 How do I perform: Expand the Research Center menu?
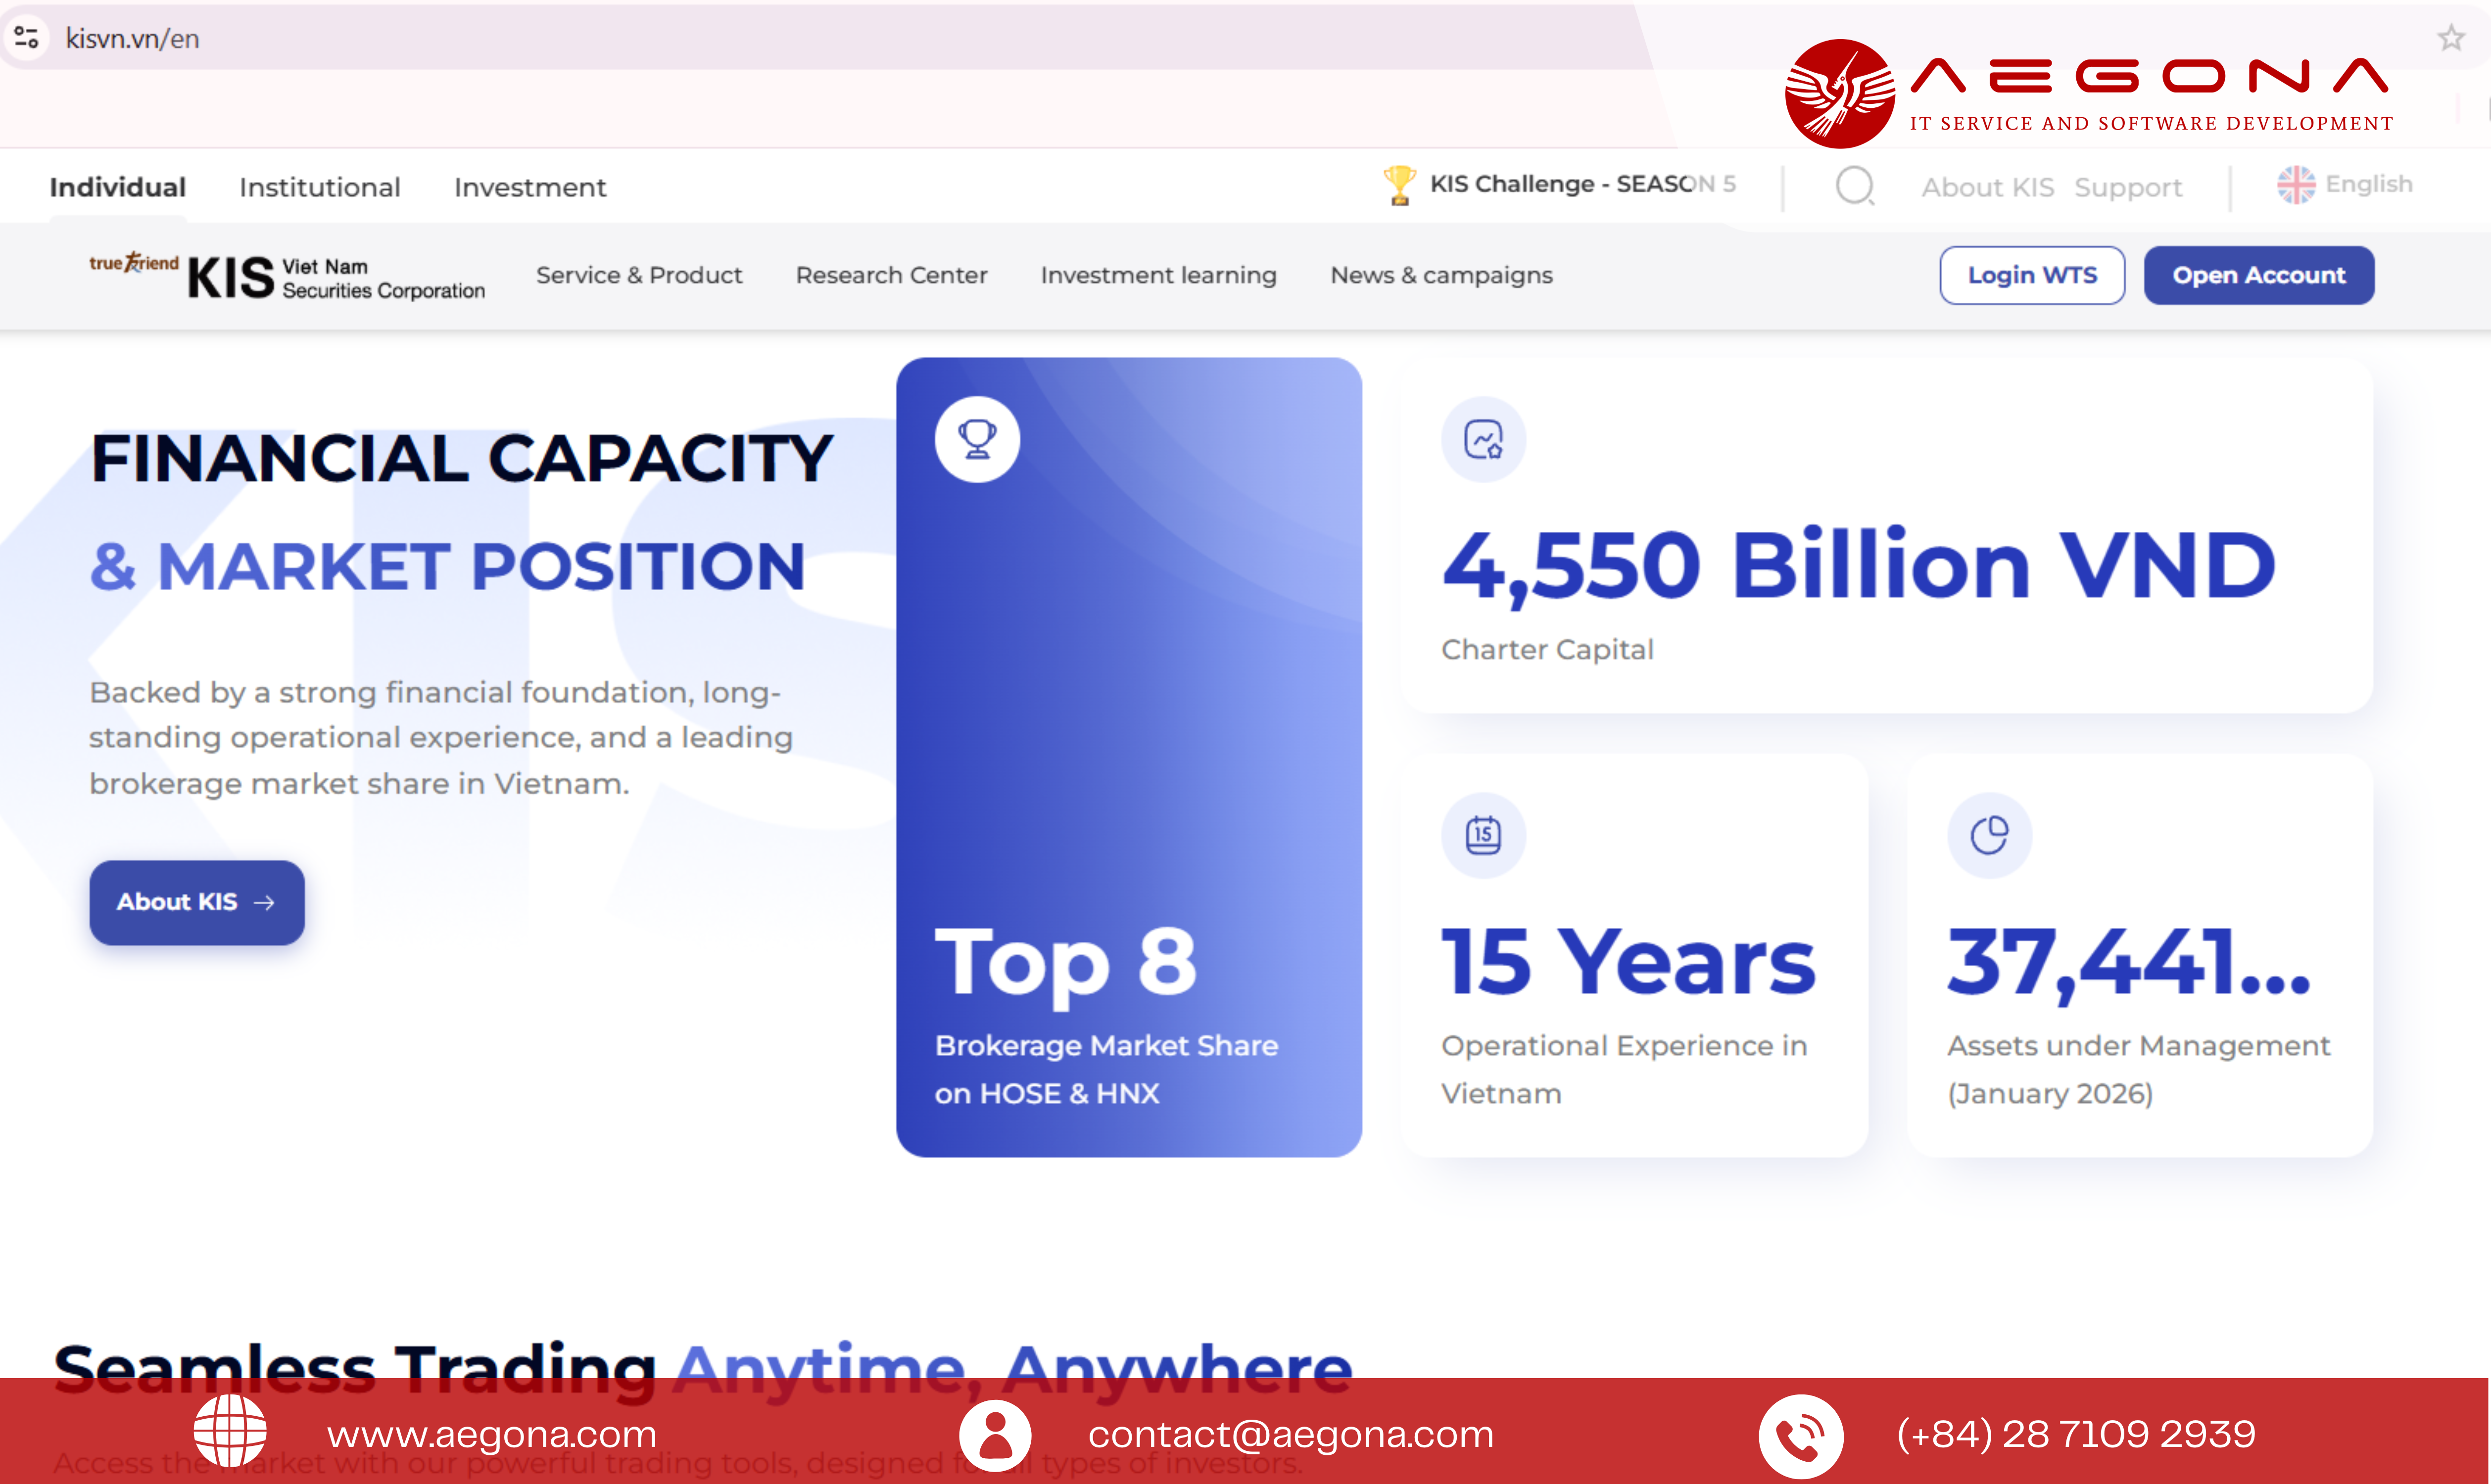click(x=891, y=275)
